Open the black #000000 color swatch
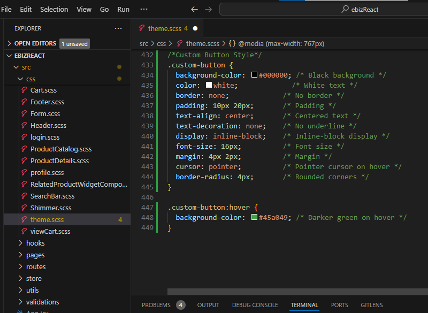Viewport: 428px width, 313px height. click(x=254, y=75)
